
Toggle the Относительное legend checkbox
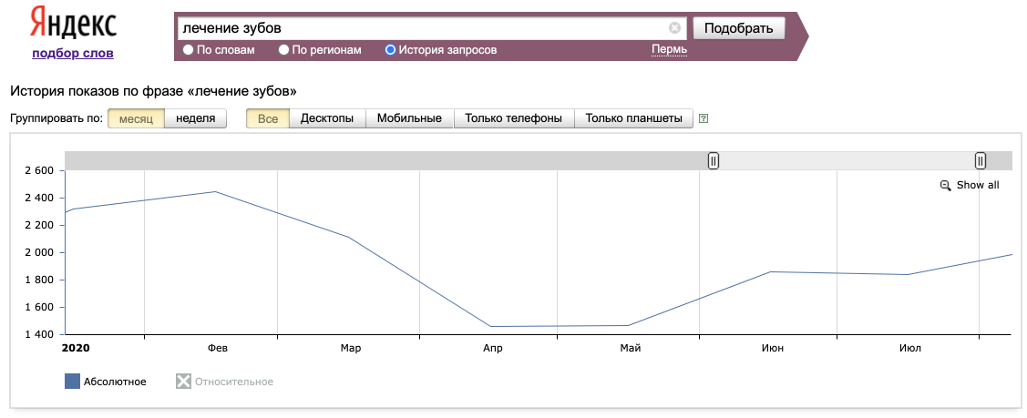pos(183,382)
